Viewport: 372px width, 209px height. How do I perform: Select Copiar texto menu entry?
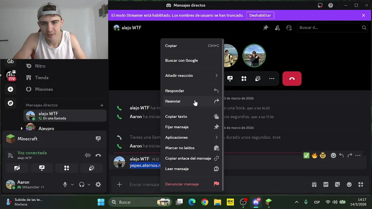point(192,116)
